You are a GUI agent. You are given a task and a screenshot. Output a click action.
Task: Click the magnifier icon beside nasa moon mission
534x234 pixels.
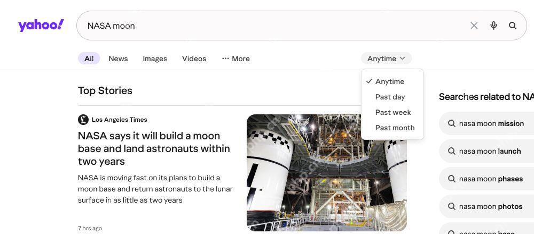click(x=452, y=123)
